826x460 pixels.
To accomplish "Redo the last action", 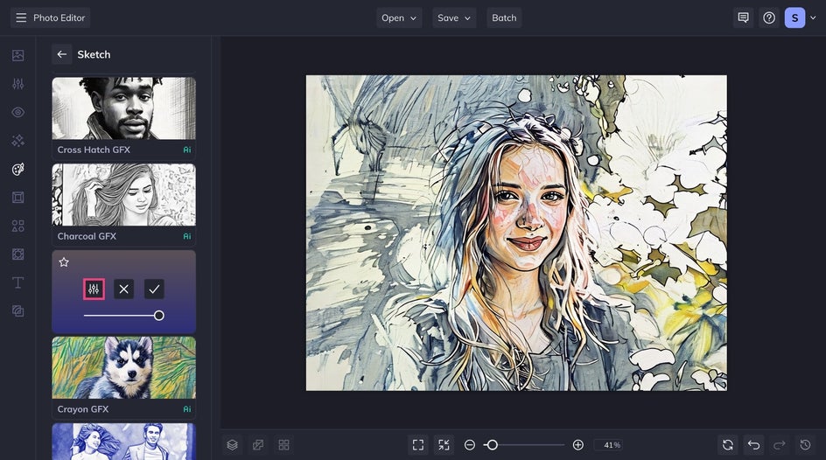I will 780,445.
